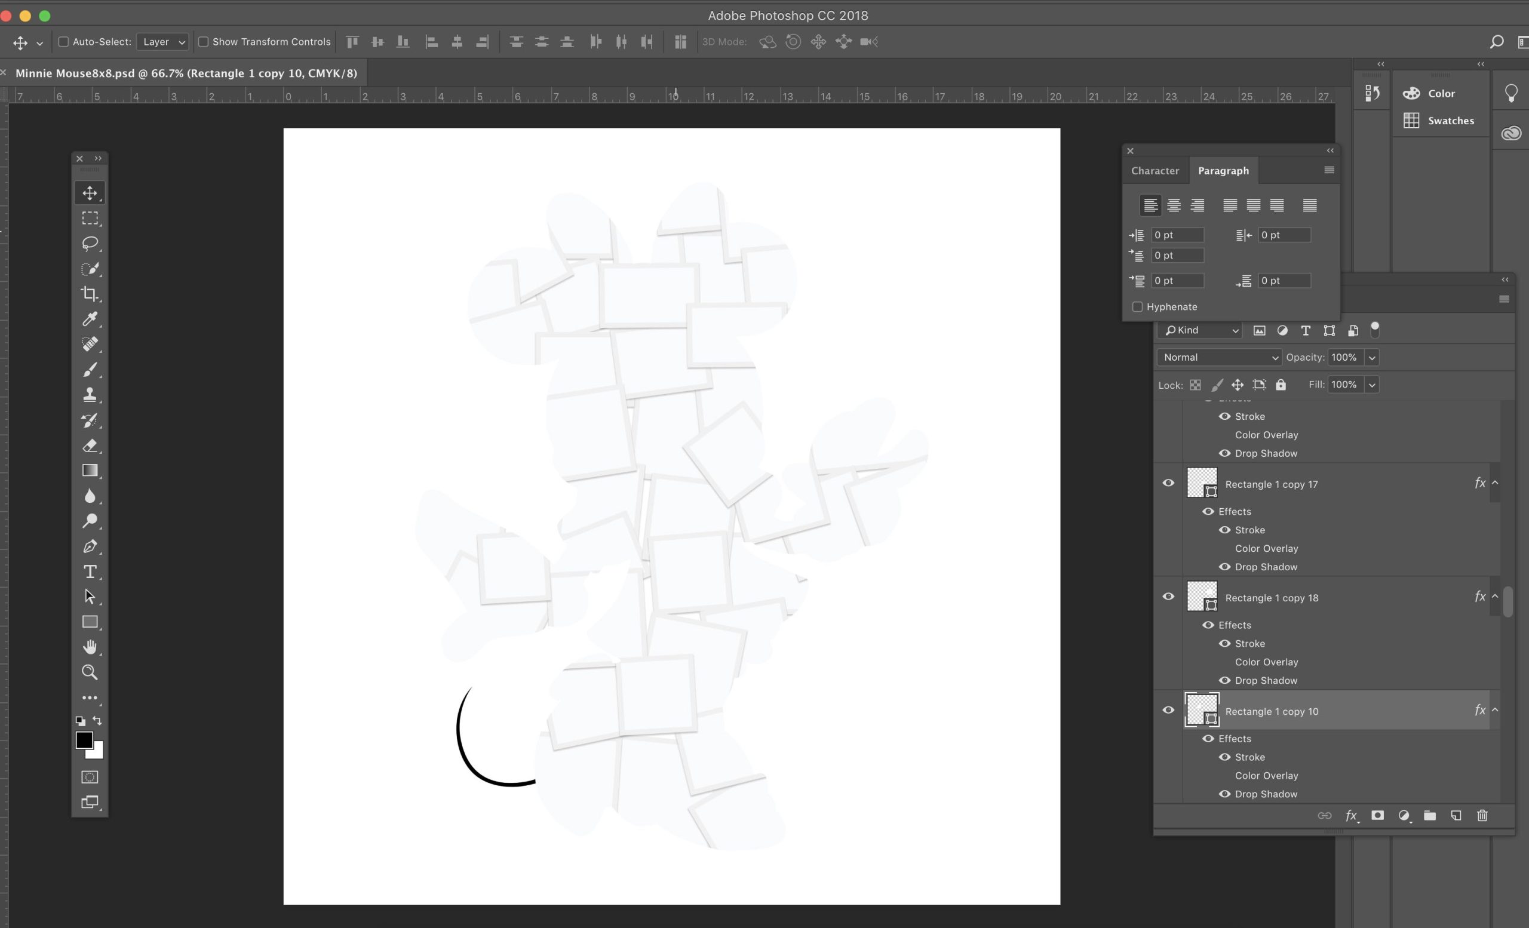Open the Swatches panel
The height and width of the screenshot is (928, 1529).
coord(1438,121)
